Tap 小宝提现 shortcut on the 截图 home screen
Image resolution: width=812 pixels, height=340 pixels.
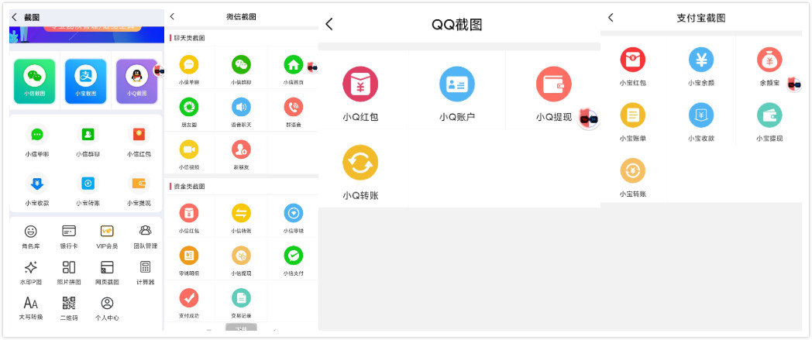pyautogui.click(x=139, y=190)
